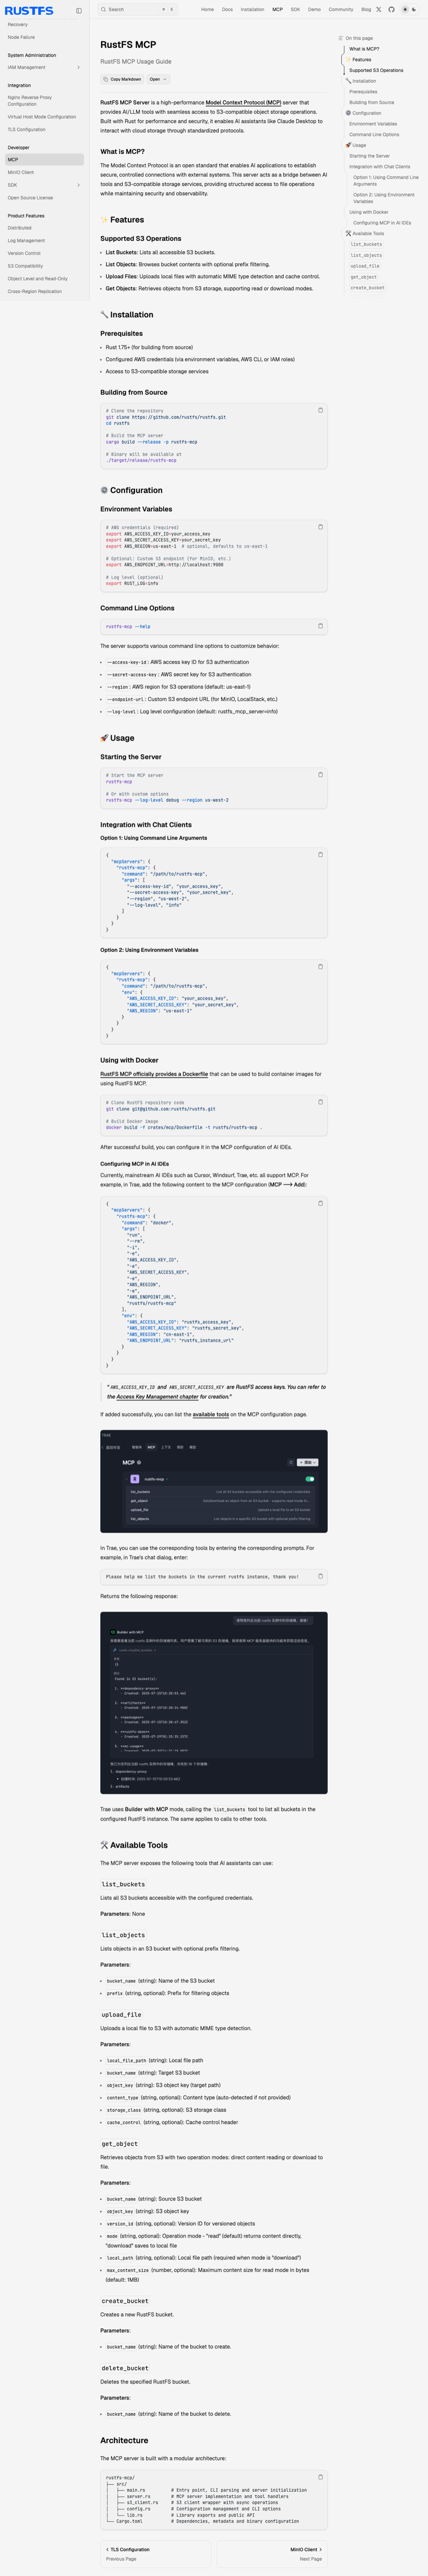Copy the Option 2 environment variables JSON
Viewport: 428px width, 2576px height.
pos(320,966)
